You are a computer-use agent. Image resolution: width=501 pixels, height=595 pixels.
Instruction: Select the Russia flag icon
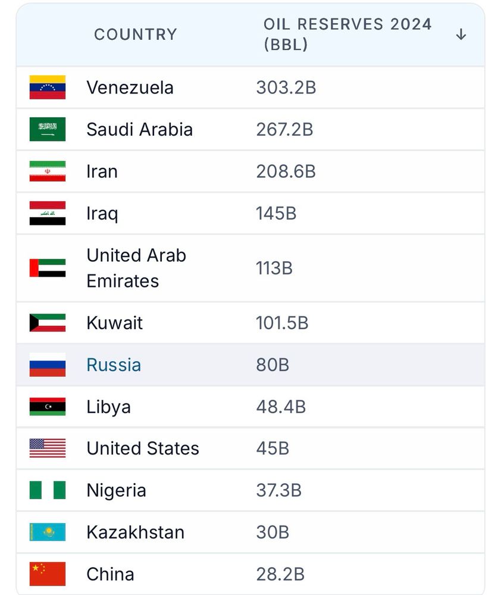tap(48, 365)
